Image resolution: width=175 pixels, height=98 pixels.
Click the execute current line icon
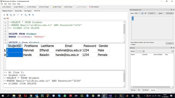click(22, 15)
